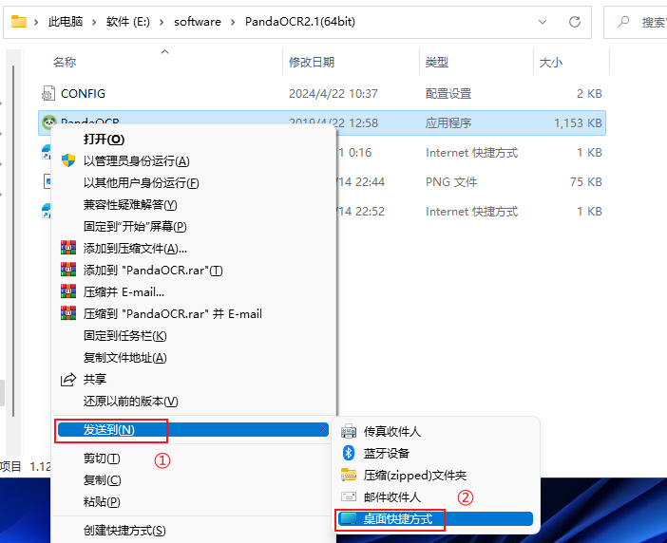Click the 75 KB size cell
The height and width of the screenshot is (543, 667).
pyautogui.click(x=585, y=182)
